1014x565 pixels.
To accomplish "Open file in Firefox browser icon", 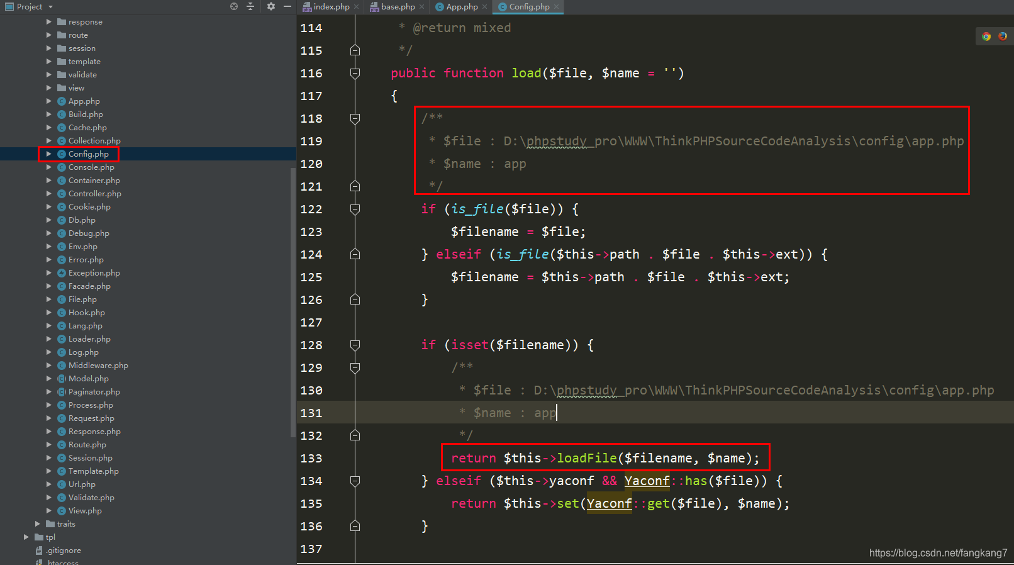I will click(x=1003, y=36).
